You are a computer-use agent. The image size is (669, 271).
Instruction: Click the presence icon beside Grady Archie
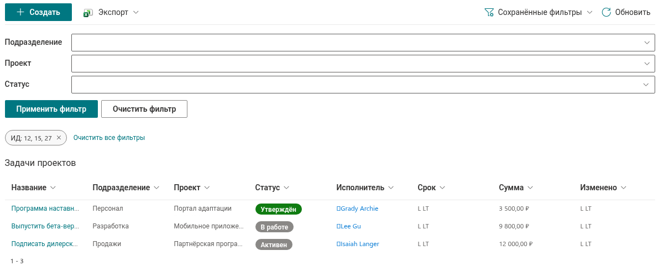pos(338,209)
